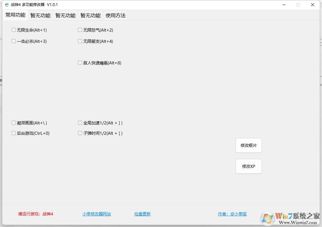Image resolution: width=322 pixels, height=227 pixels.
Task: Toggle 敌人快速瘫痪(Alt+8) option
Action: click(80, 63)
